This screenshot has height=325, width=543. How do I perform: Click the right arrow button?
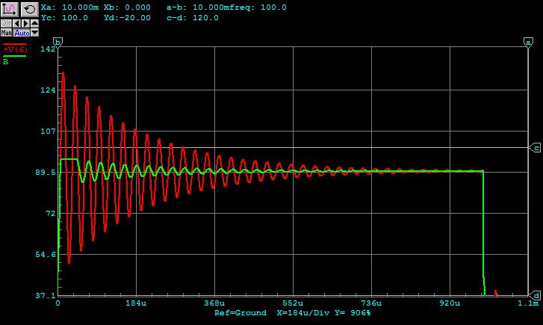pyautogui.click(x=25, y=24)
